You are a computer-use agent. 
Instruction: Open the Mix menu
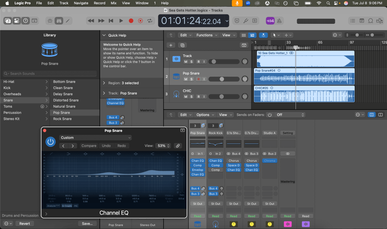113,3
